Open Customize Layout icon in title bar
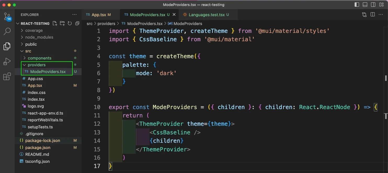This screenshot has width=388, height=173. click(x=381, y=5)
